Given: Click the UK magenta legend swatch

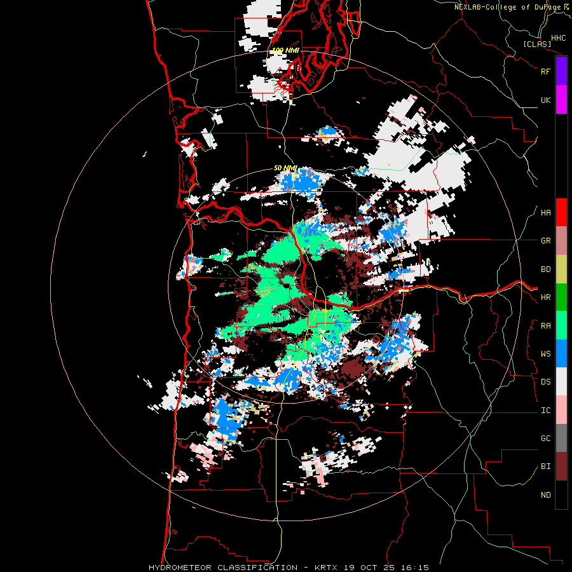Looking at the screenshot, I should (x=561, y=100).
